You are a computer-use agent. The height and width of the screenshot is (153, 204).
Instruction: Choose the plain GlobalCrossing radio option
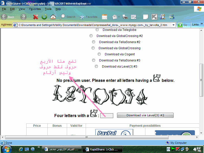tap(93, 48)
